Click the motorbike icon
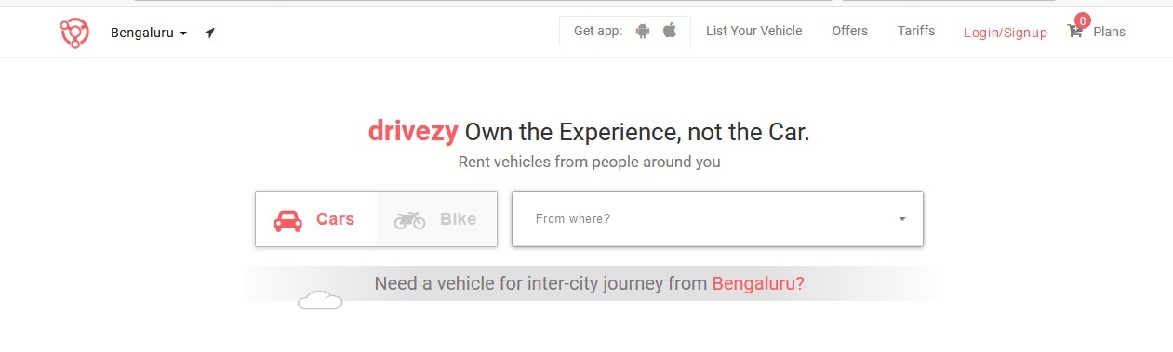1173x352 pixels. tap(410, 220)
